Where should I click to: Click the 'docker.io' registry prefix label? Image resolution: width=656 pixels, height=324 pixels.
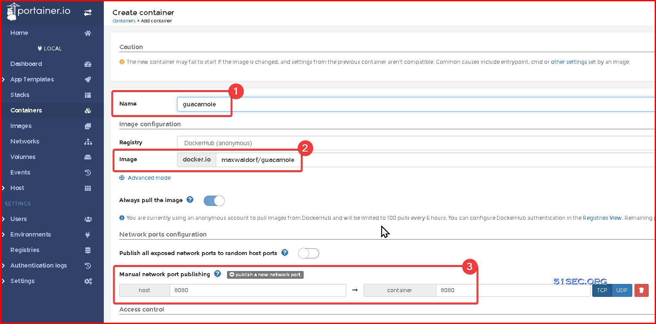coord(197,160)
